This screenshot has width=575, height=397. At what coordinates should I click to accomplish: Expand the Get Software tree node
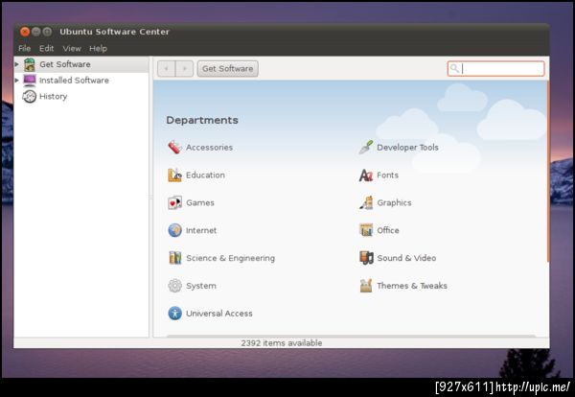16,64
